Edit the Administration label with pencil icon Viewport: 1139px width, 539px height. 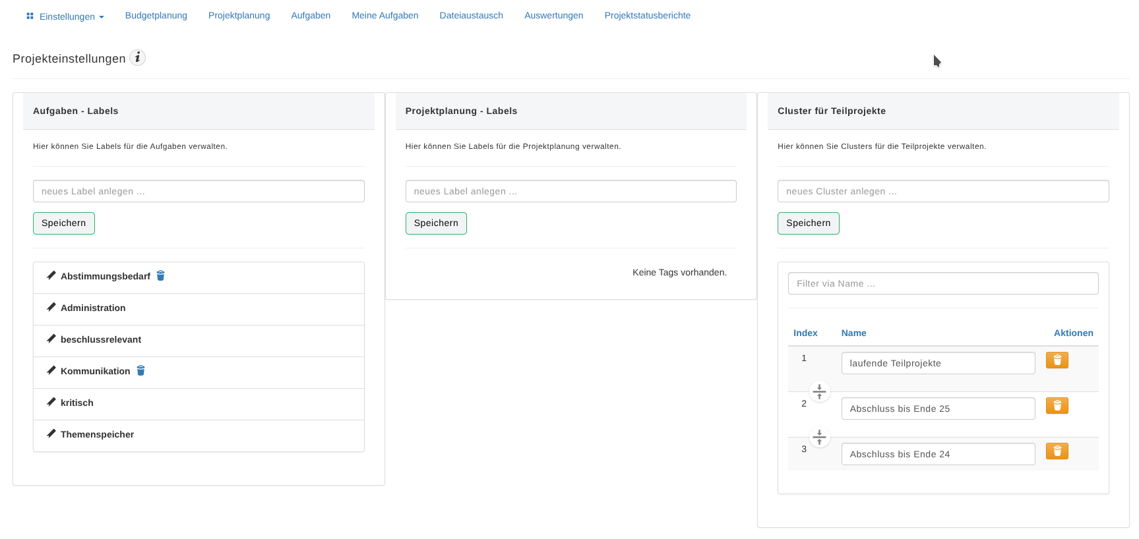51,307
